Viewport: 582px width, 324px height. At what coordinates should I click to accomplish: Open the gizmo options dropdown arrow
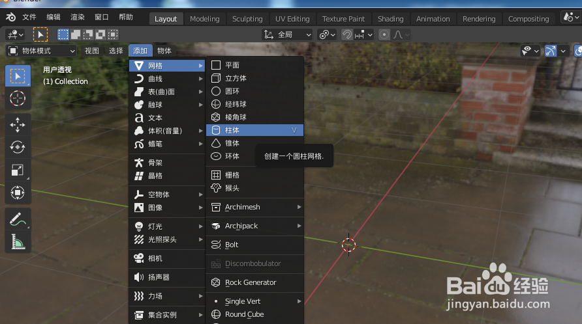[x=563, y=51]
